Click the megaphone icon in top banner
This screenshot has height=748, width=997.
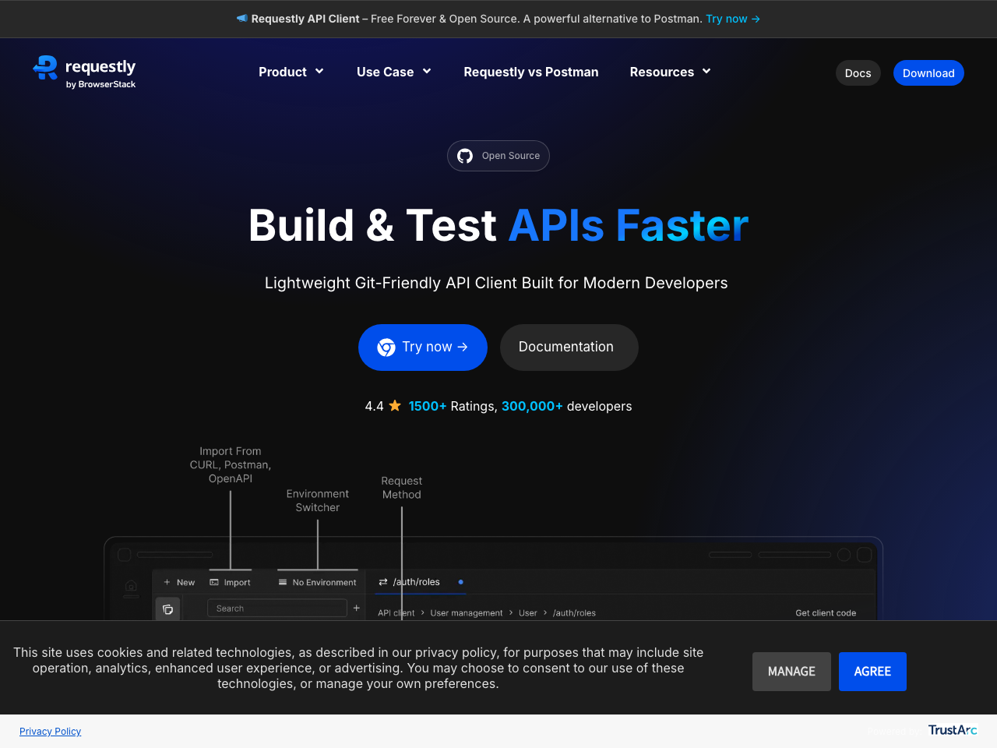click(x=242, y=18)
